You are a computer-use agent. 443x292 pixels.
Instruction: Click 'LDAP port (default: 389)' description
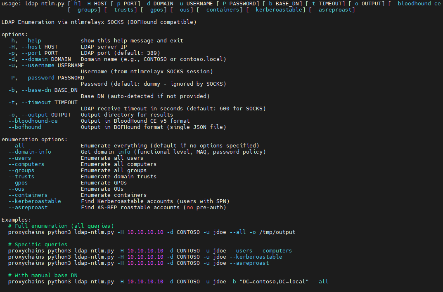pos(121,53)
